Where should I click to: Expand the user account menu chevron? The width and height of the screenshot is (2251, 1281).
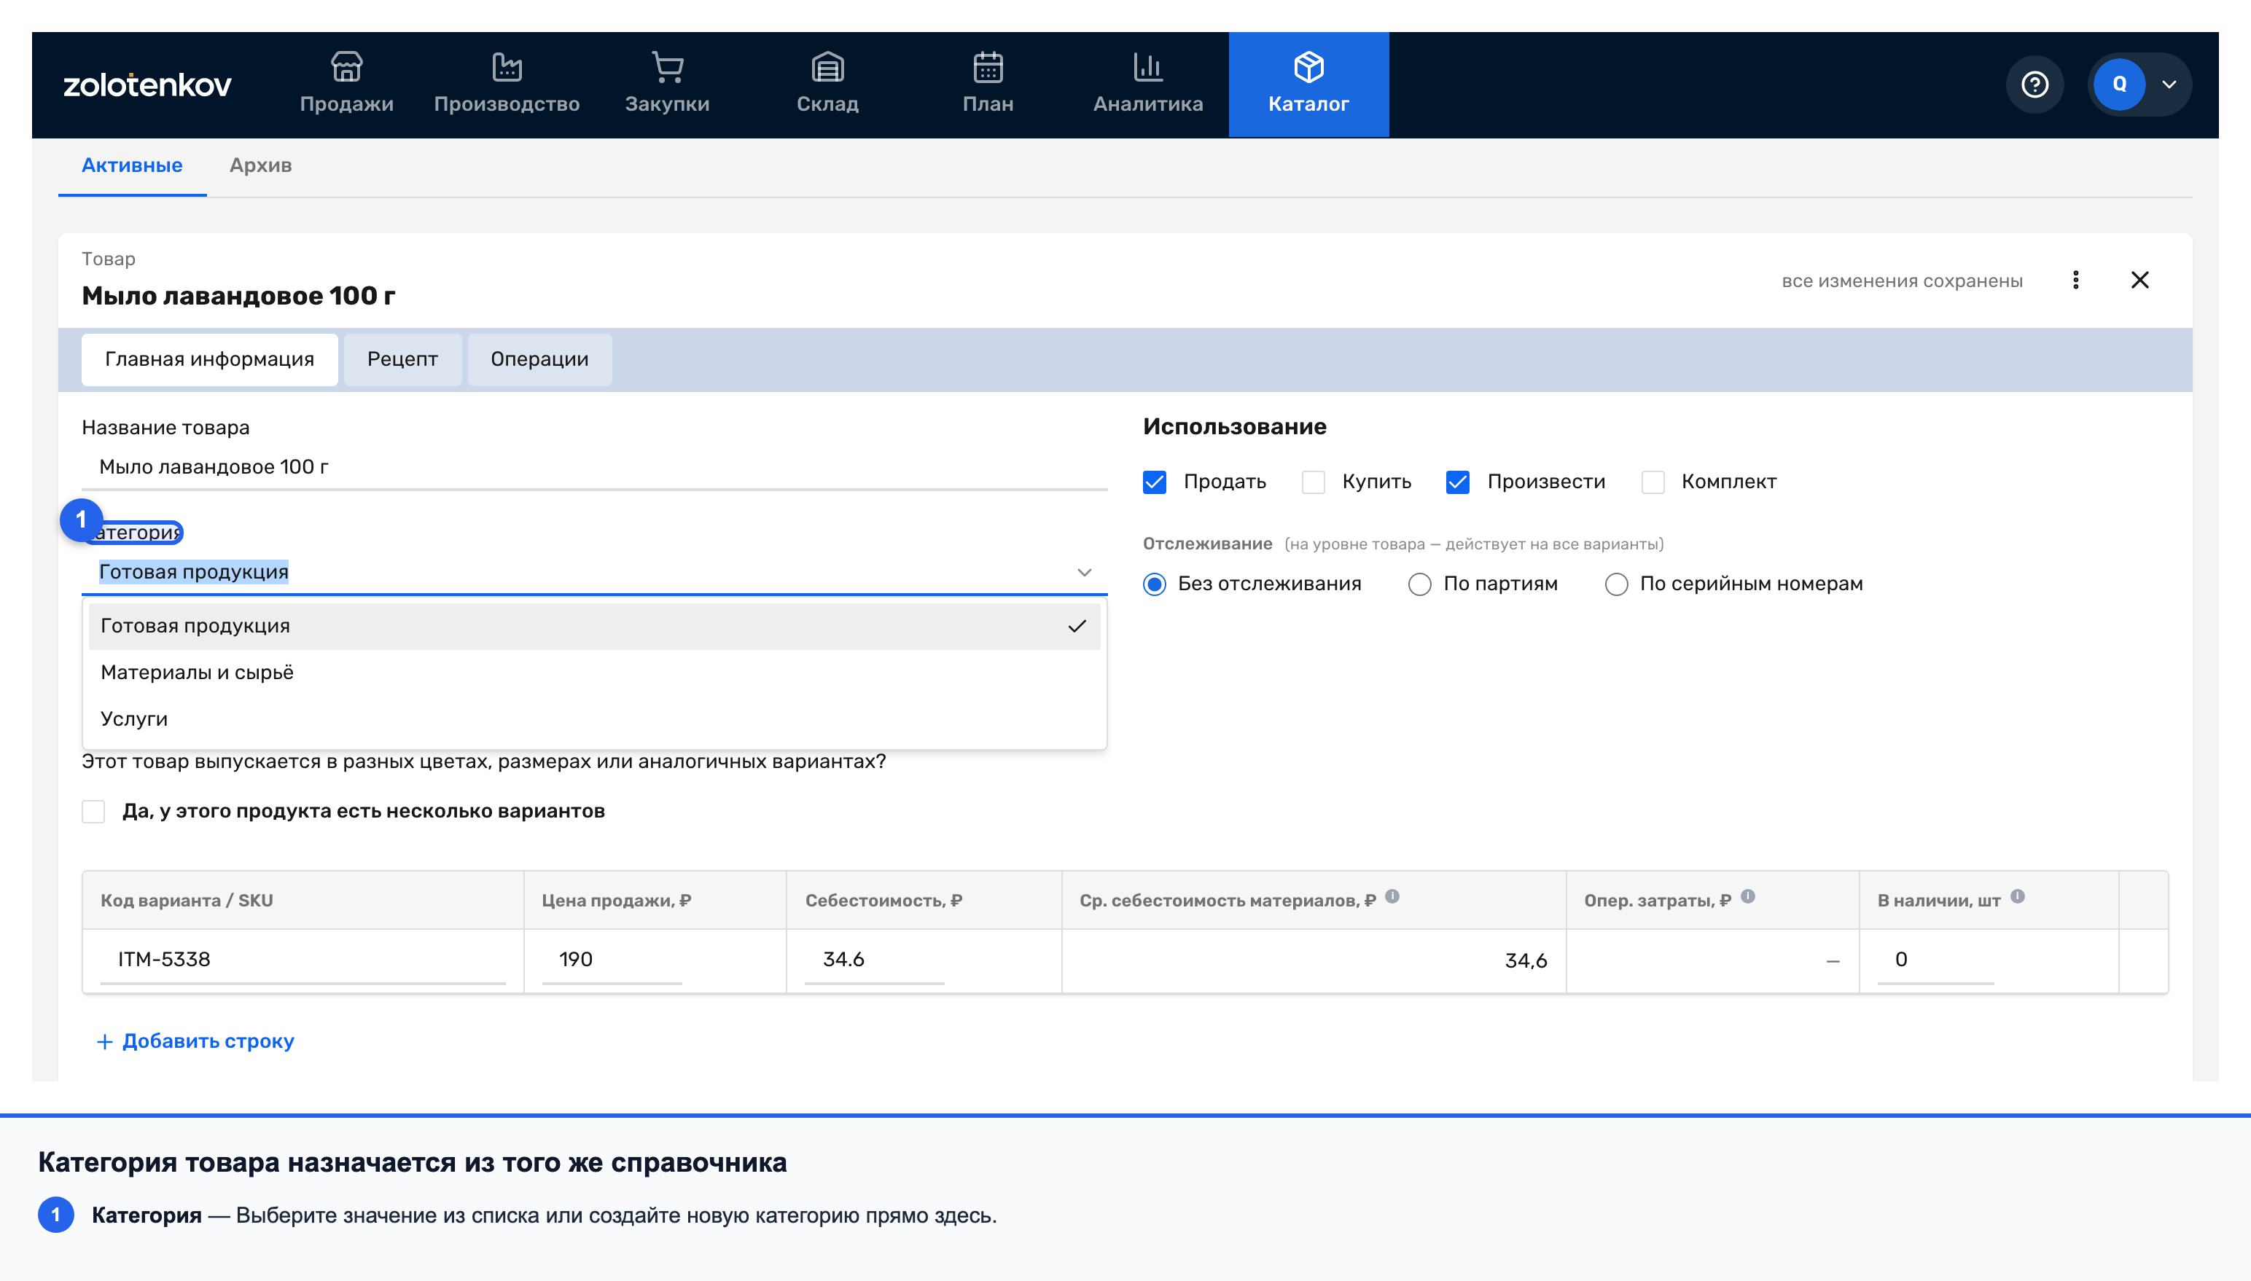point(2169,85)
